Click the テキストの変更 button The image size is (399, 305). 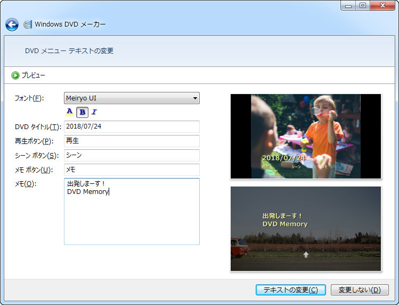(x=291, y=290)
